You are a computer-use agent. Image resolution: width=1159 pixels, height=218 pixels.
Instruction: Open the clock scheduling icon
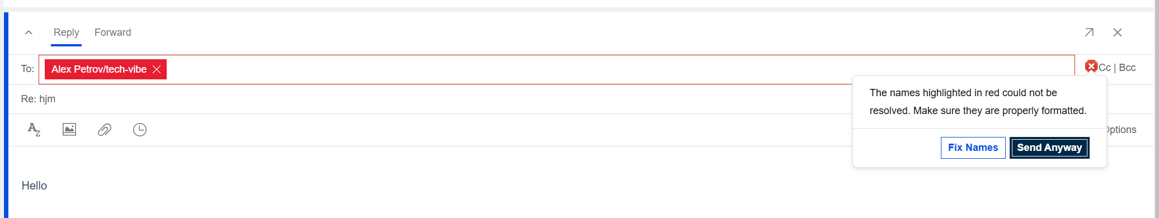140,130
